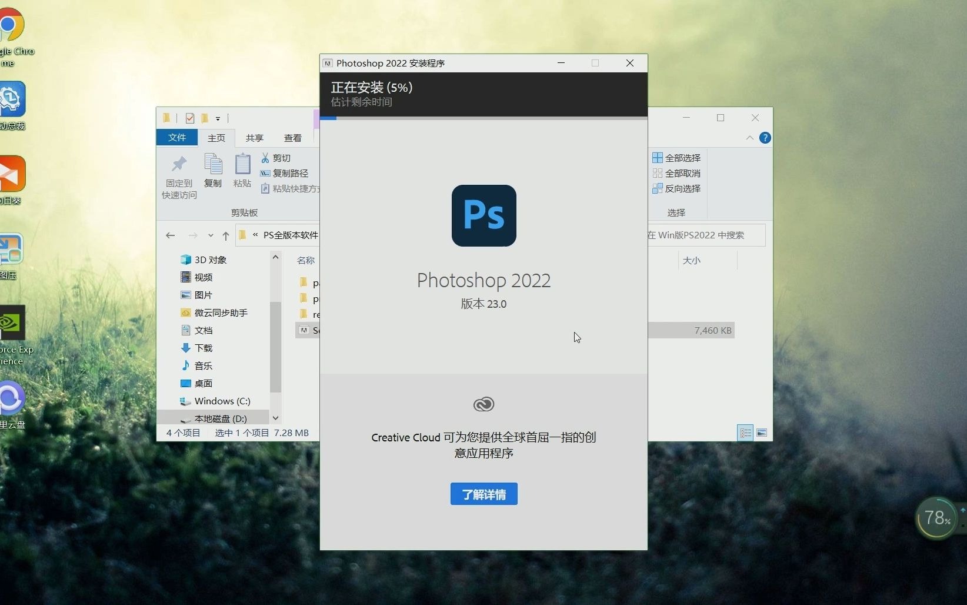
Task: Select 下载 in navigation pane
Action: pyautogui.click(x=196, y=348)
